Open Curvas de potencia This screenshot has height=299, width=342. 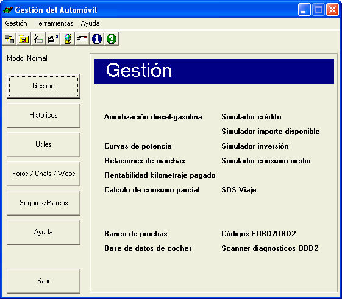[x=138, y=146]
